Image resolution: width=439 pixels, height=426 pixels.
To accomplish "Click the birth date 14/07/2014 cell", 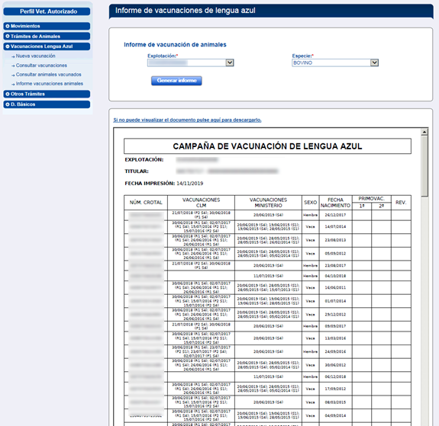I will click(x=335, y=226).
